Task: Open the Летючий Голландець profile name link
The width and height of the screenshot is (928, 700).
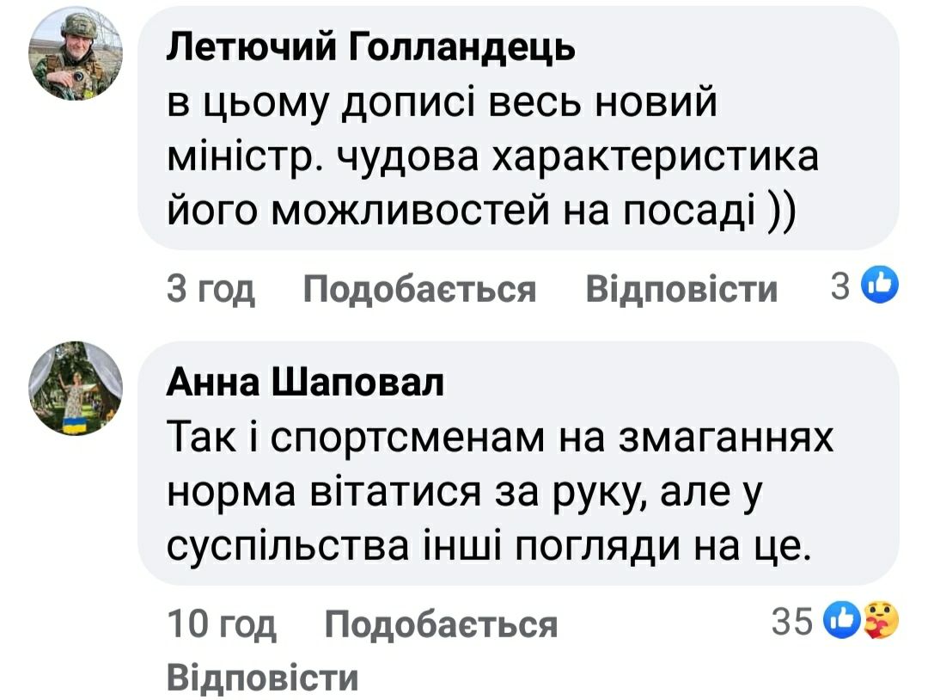Action: [x=369, y=50]
